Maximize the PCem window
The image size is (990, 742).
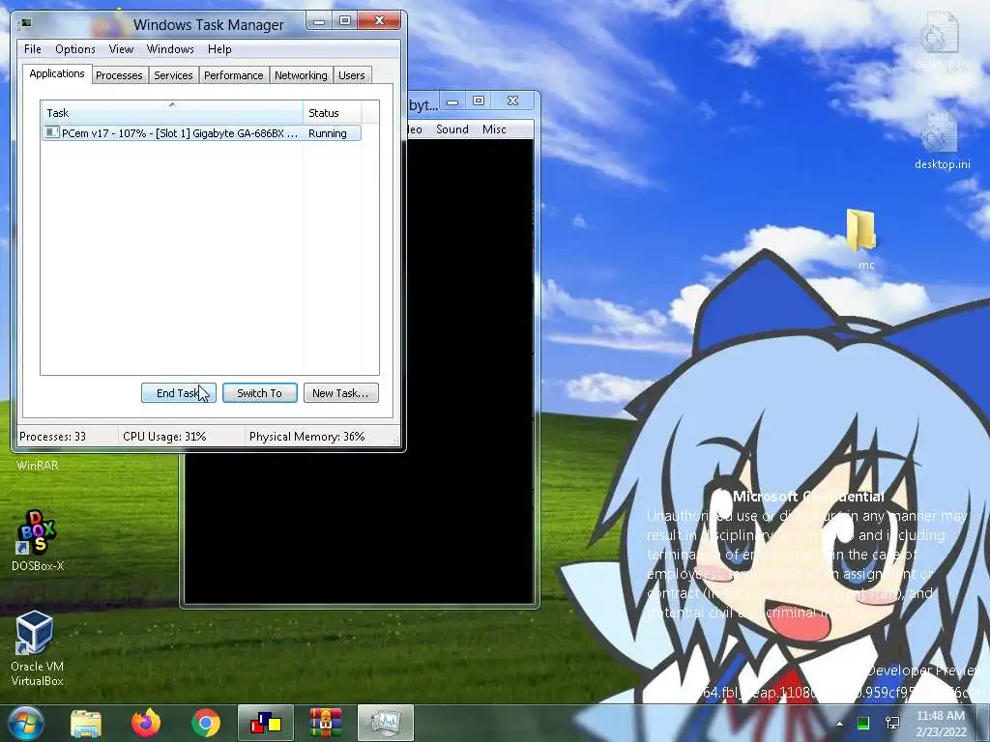point(479,100)
